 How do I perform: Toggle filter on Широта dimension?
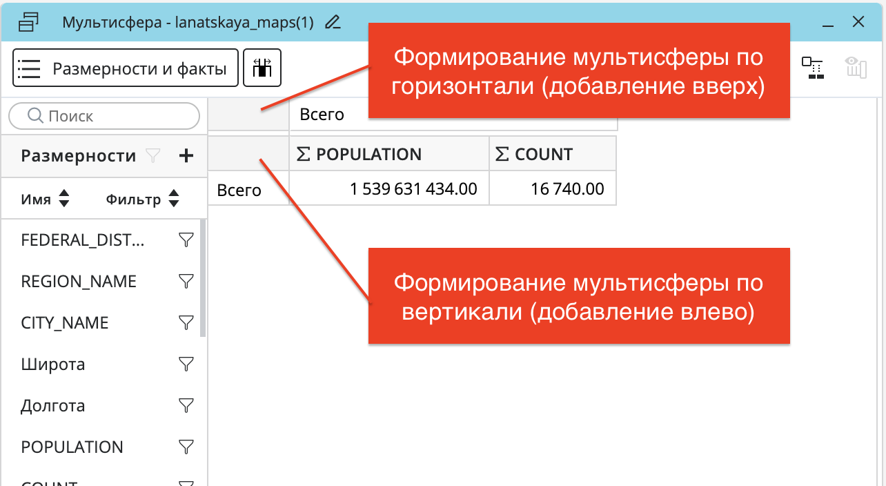pos(186,364)
